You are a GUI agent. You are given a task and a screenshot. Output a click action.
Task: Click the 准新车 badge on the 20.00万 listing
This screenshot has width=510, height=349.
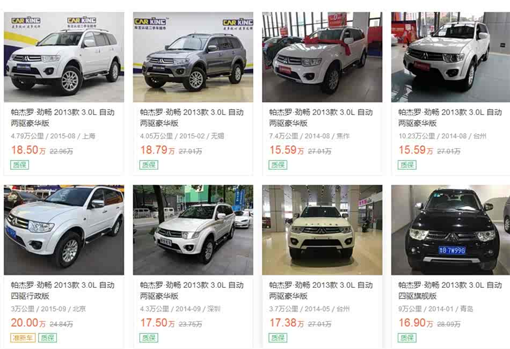pos(23,338)
